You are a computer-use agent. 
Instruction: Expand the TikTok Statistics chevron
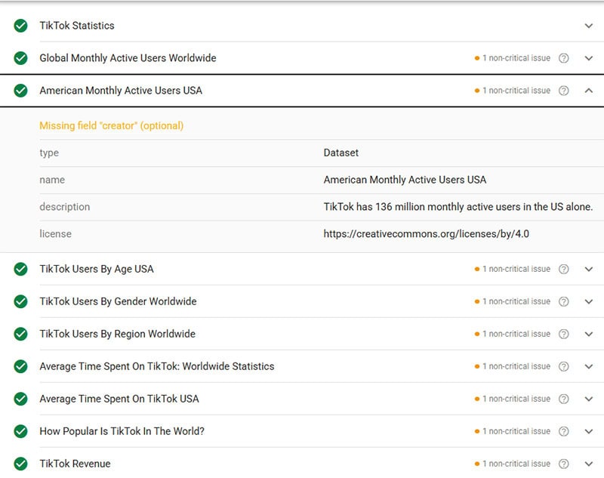coord(589,26)
